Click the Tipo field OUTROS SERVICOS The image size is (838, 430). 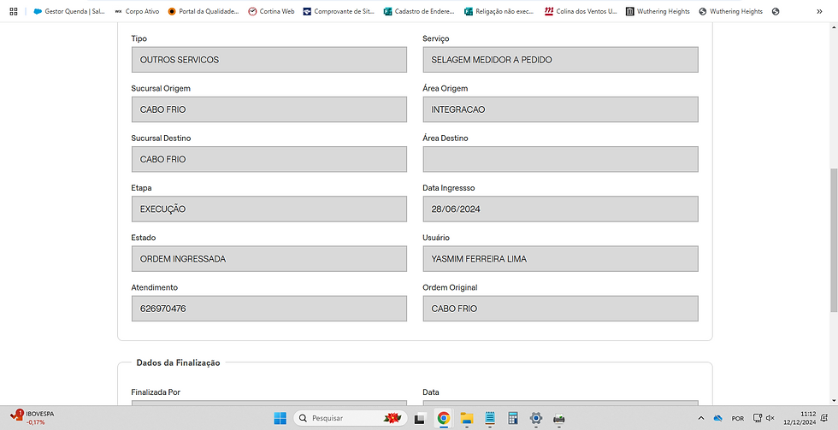[x=269, y=60]
